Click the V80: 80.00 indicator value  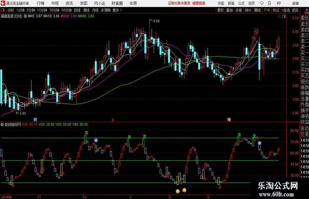click(80, 124)
